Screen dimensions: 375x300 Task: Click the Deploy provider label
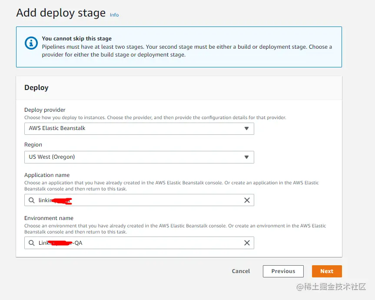(x=45, y=110)
